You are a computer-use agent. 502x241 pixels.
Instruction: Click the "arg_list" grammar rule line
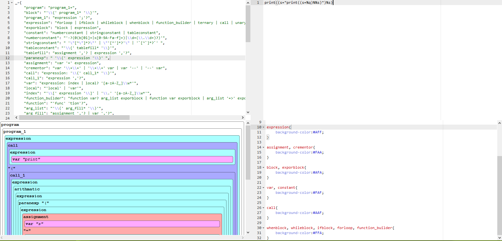64,108
